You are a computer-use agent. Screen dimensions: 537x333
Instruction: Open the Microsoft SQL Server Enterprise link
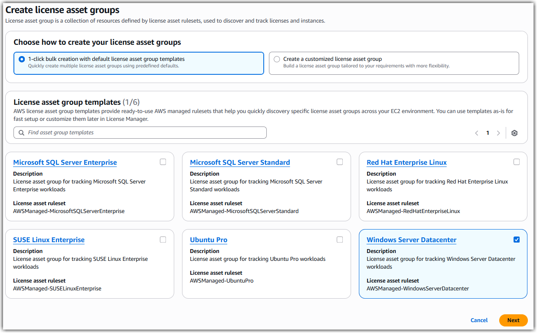(x=65, y=162)
